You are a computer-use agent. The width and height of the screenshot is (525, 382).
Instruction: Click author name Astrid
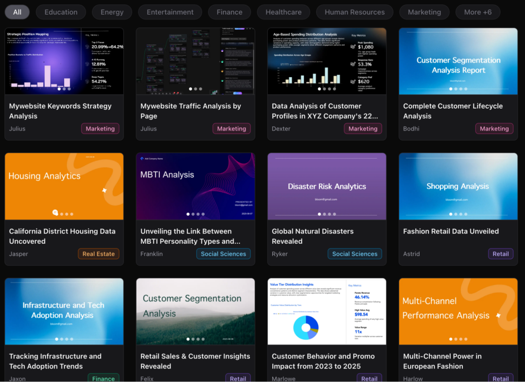click(411, 254)
